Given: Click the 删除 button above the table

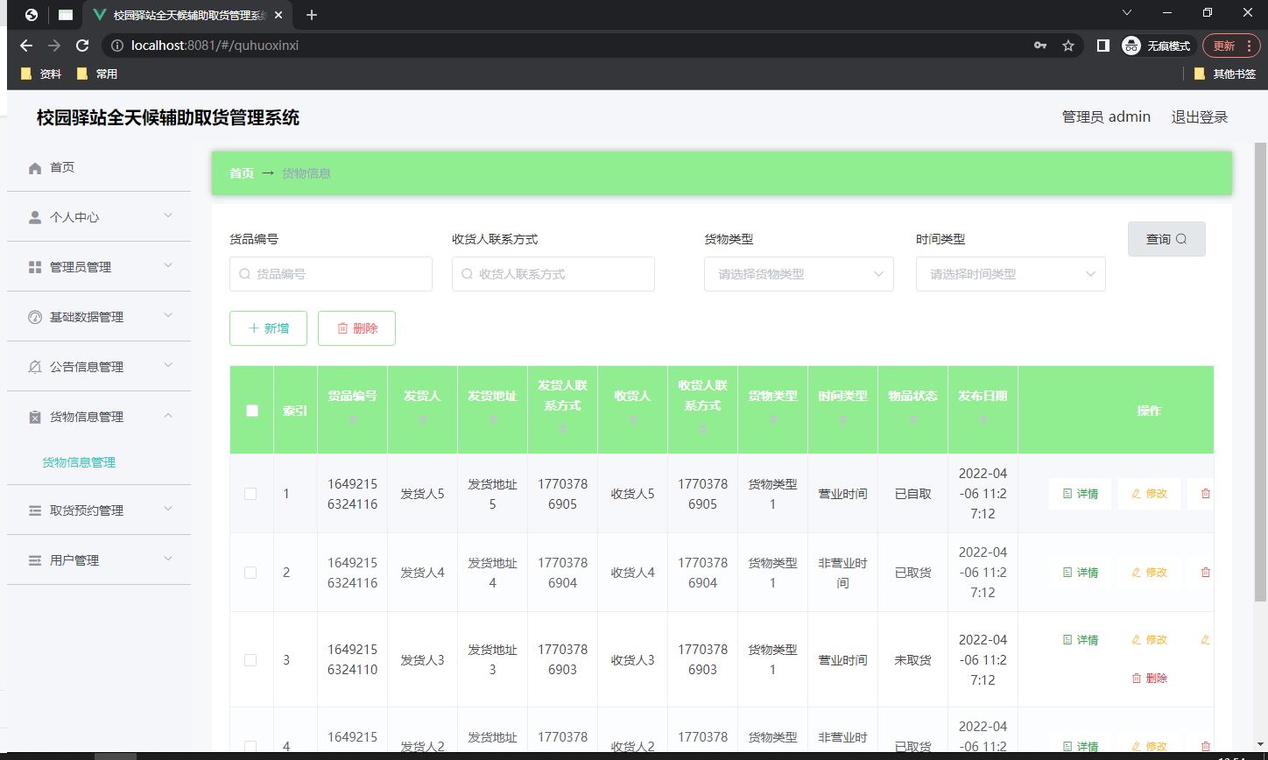Looking at the screenshot, I should (x=356, y=328).
